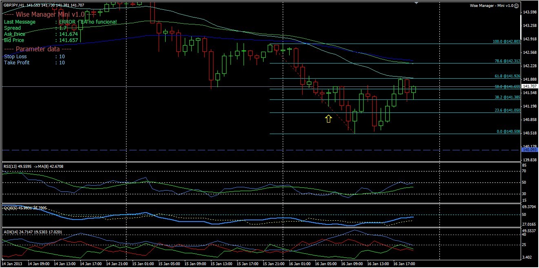The image size is (539, 268).
Task: Select the blue dashed horizontal line
Action: 261,150
